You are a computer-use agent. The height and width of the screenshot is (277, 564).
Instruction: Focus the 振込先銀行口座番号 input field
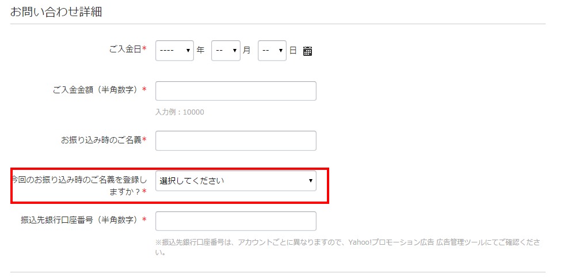point(235,221)
